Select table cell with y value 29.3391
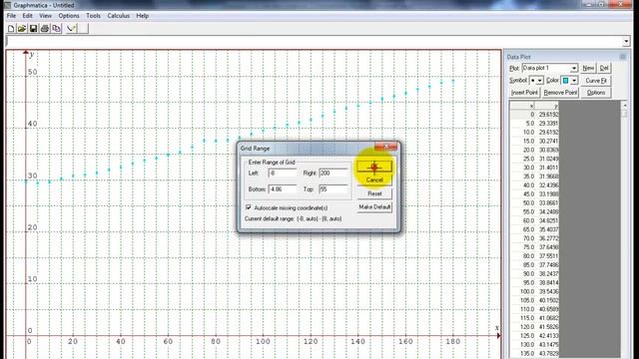The width and height of the screenshot is (639, 359). [546, 124]
